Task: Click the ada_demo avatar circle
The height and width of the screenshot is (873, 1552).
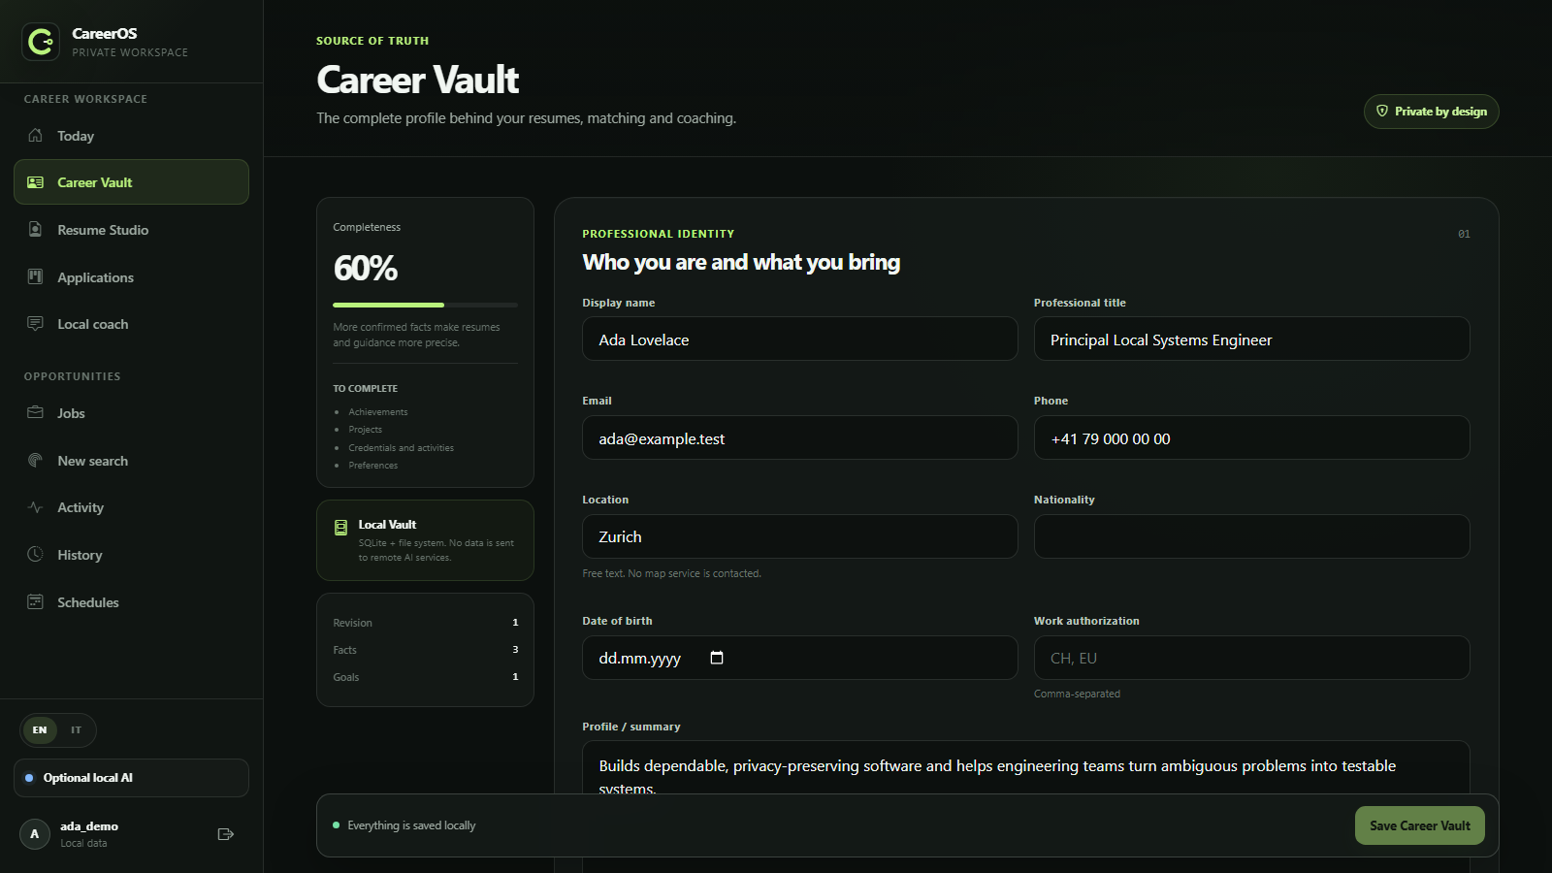Action: pos(35,834)
